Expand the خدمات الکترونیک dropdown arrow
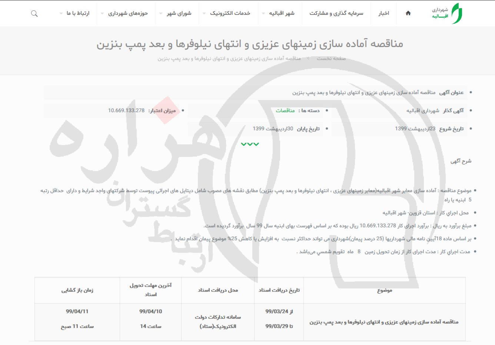This screenshot has height=345, width=495. tap(205, 14)
